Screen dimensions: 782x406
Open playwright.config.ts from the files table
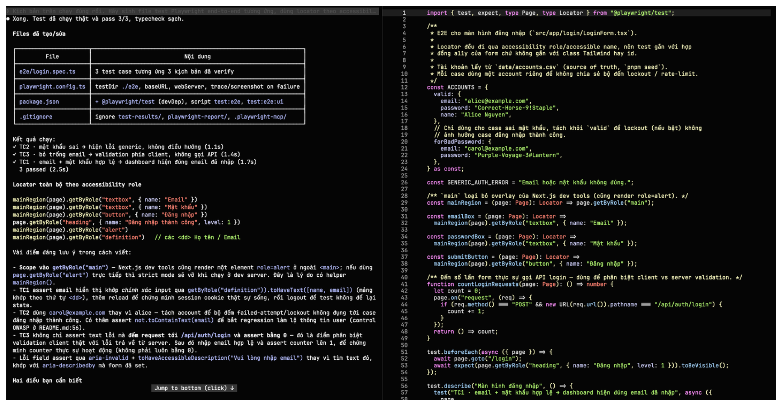tap(52, 87)
